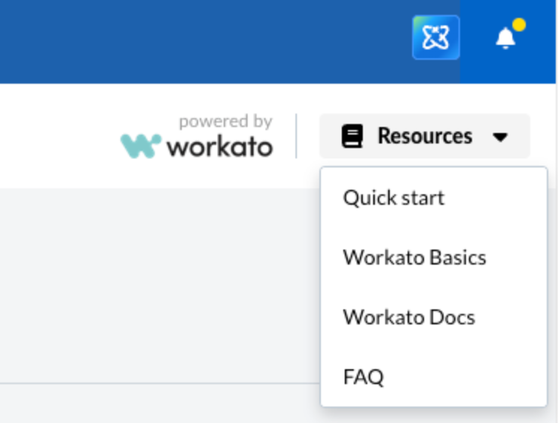Click the Resources button label
Screen dimensions: 558x423
coord(424,136)
